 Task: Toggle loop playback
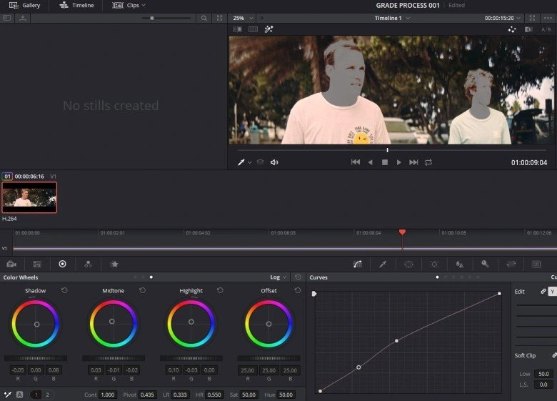pyautogui.click(x=428, y=162)
